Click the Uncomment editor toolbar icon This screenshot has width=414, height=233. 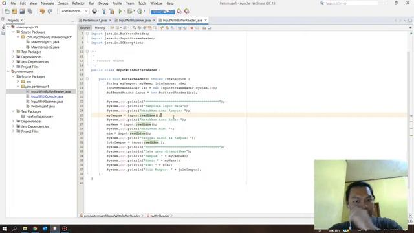[x=210, y=28]
